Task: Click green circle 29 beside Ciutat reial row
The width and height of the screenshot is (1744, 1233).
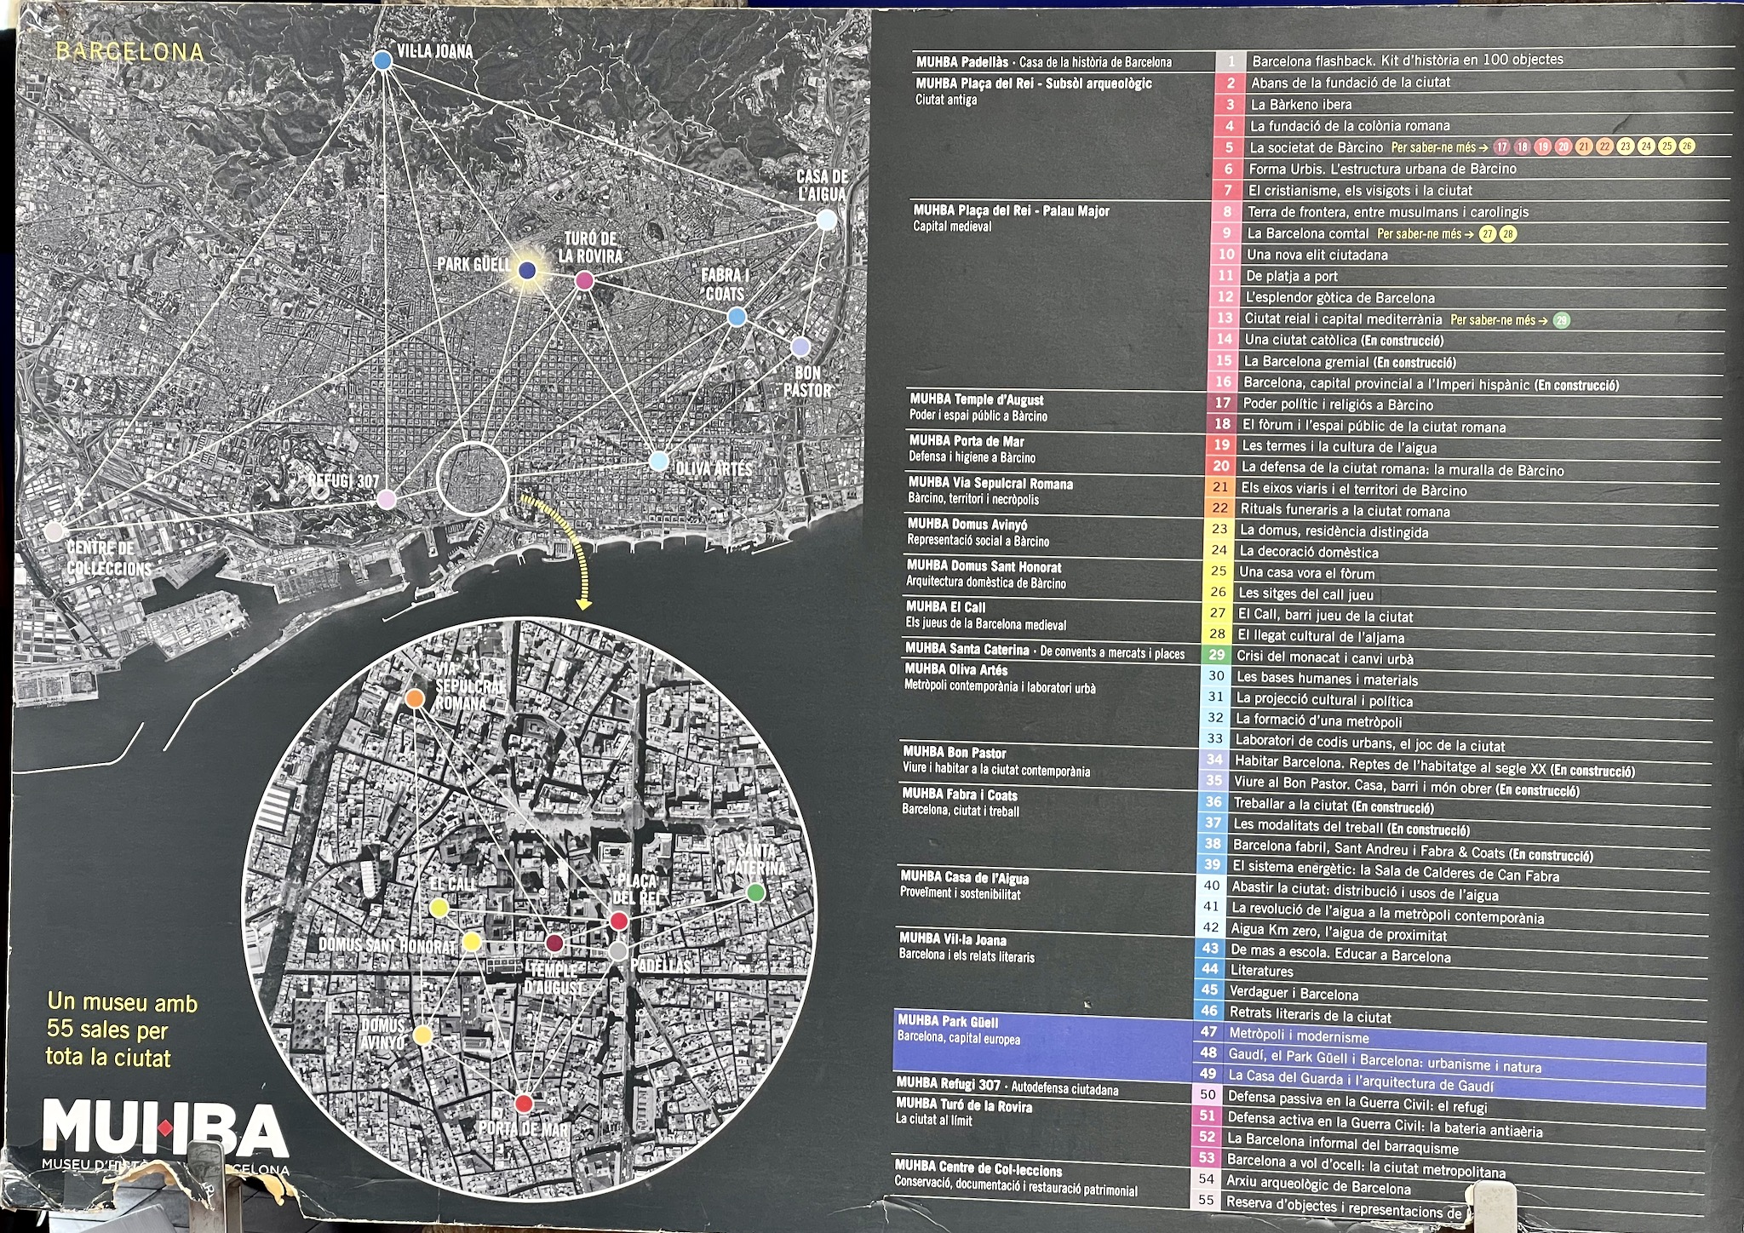Action: click(1561, 320)
